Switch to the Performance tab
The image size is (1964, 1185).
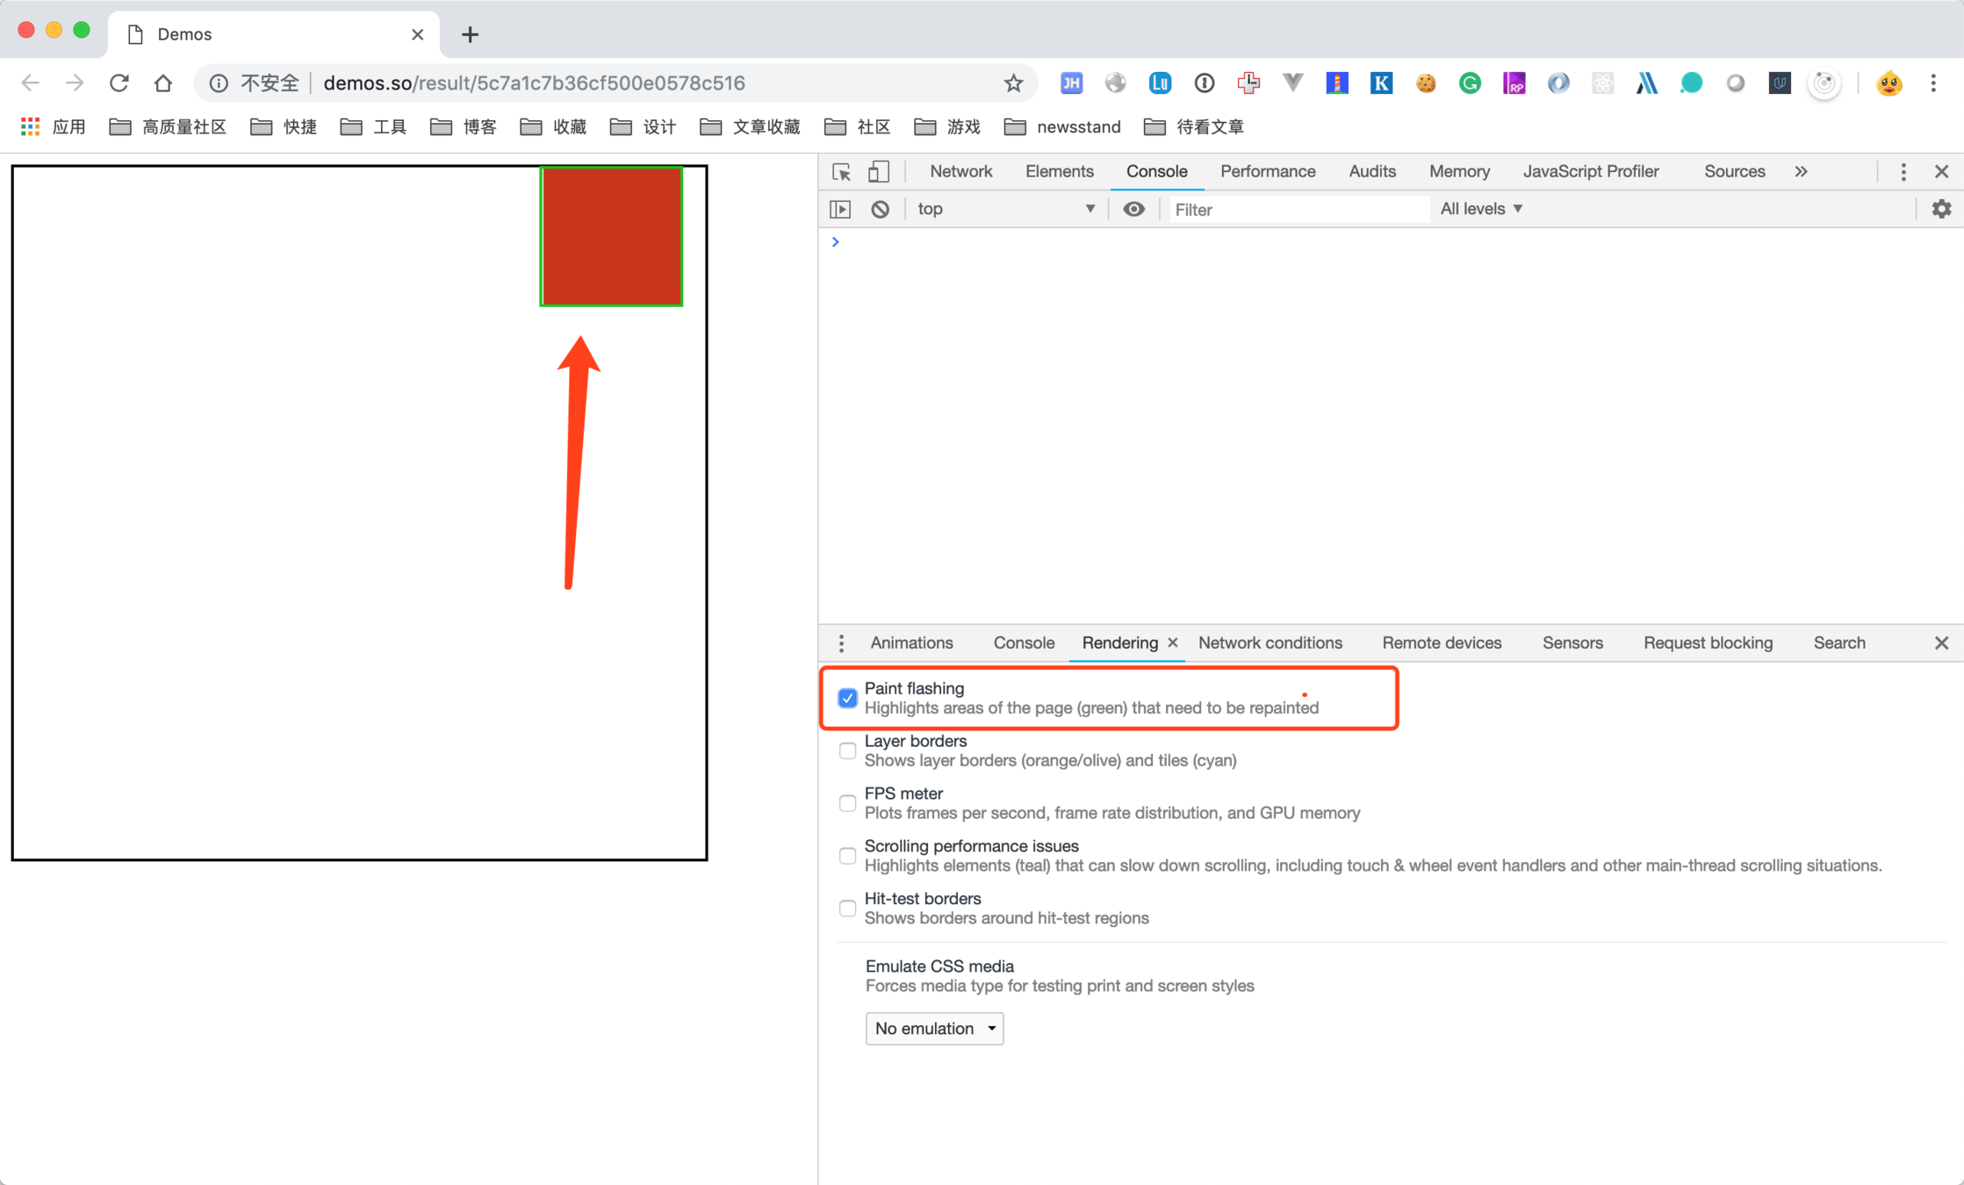point(1267,171)
